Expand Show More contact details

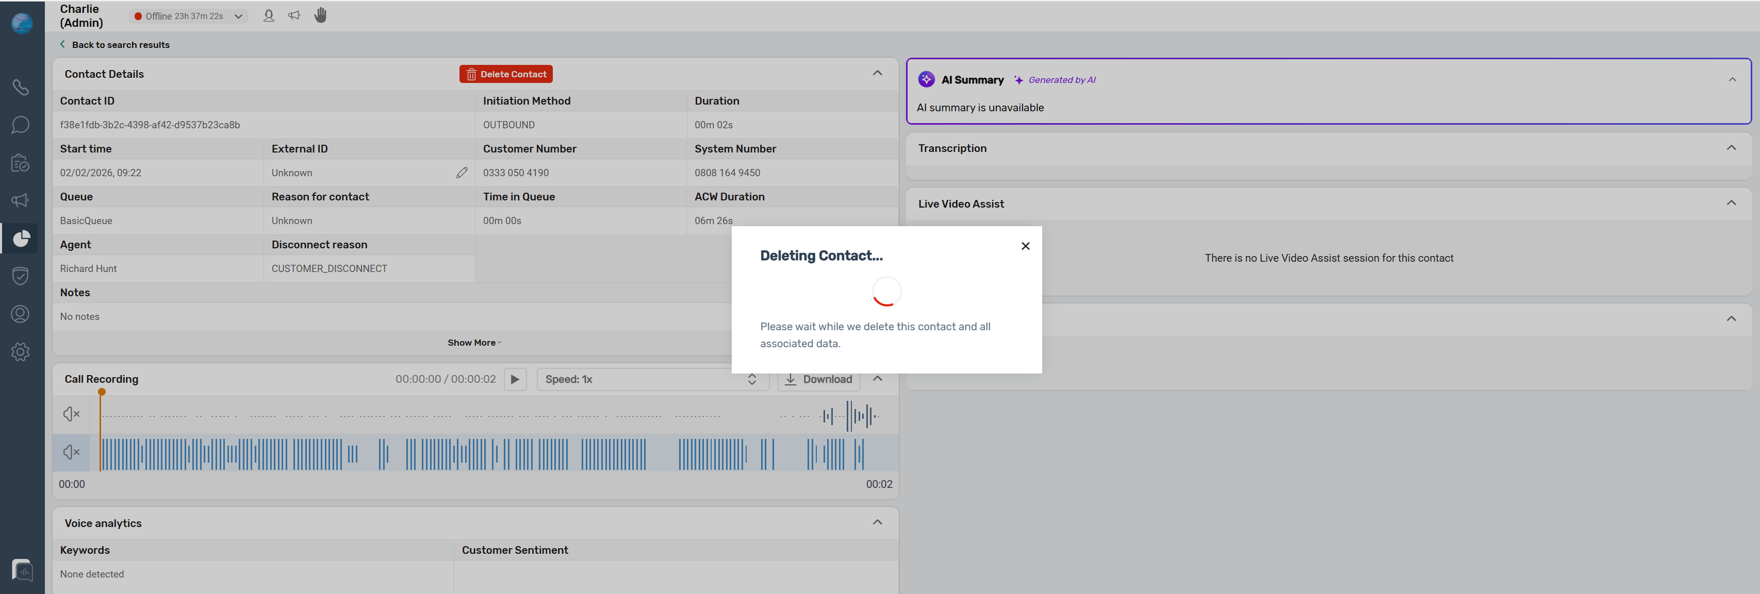pos(474,343)
